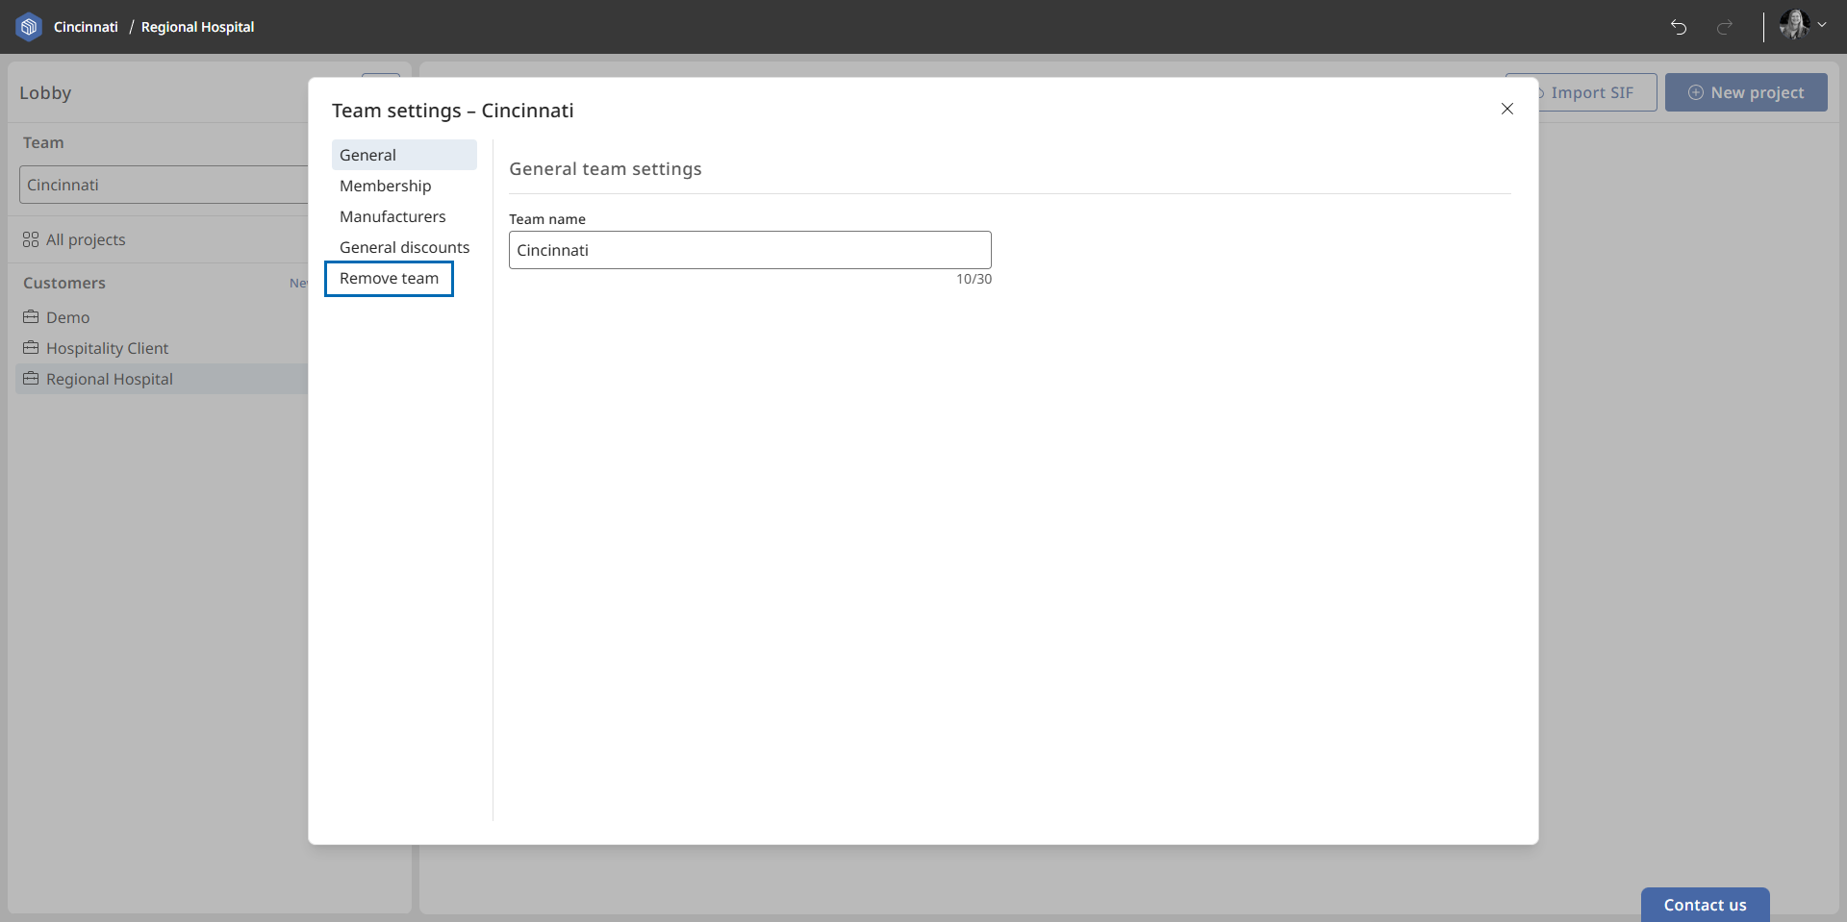The image size is (1847, 922).
Task: Click the Team name input field
Action: click(749, 250)
